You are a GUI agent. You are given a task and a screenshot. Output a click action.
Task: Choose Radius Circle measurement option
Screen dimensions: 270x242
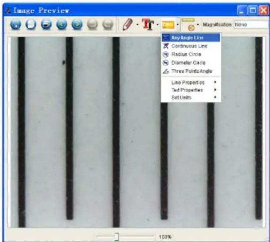click(191, 54)
